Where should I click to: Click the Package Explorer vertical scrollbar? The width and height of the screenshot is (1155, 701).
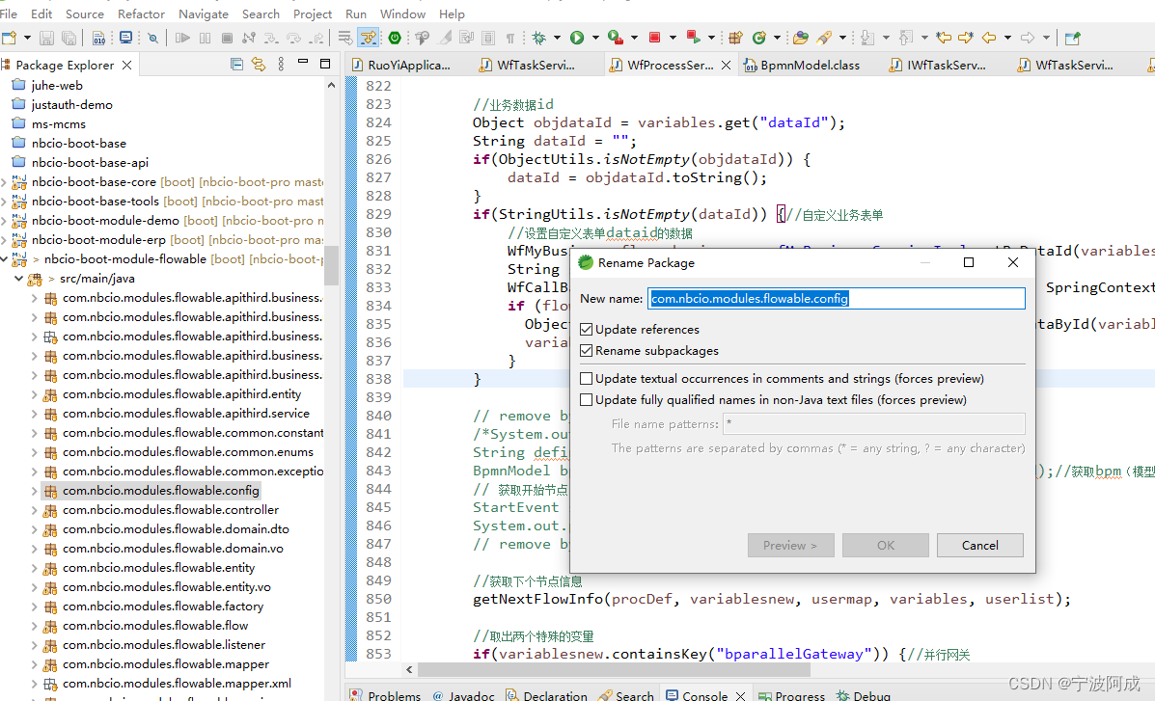coord(332,264)
